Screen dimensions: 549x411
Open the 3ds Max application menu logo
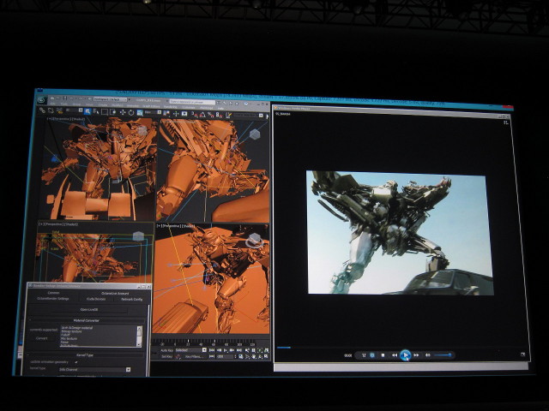point(42,100)
